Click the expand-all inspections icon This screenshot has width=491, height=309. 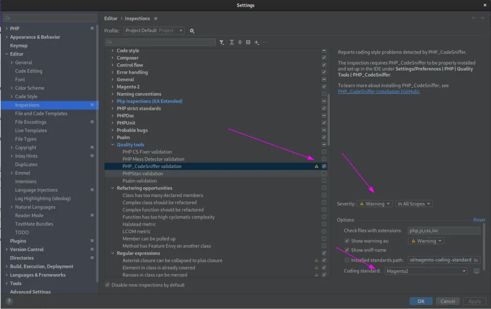[231, 42]
